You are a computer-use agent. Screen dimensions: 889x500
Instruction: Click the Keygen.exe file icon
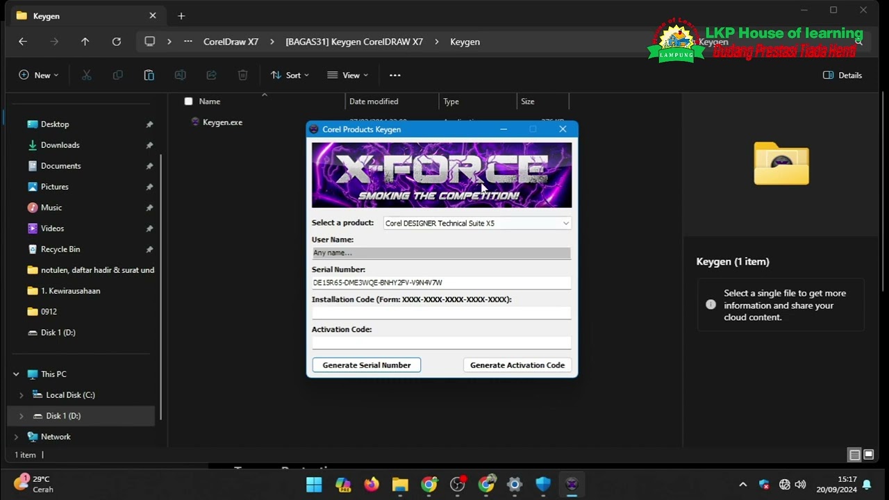[195, 122]
